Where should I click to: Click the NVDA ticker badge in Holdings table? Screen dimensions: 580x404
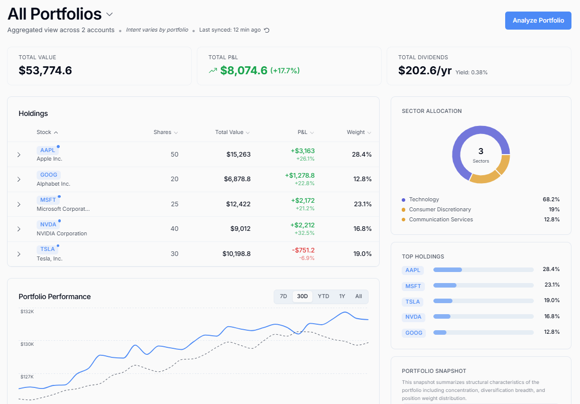[x=48, y=224]
